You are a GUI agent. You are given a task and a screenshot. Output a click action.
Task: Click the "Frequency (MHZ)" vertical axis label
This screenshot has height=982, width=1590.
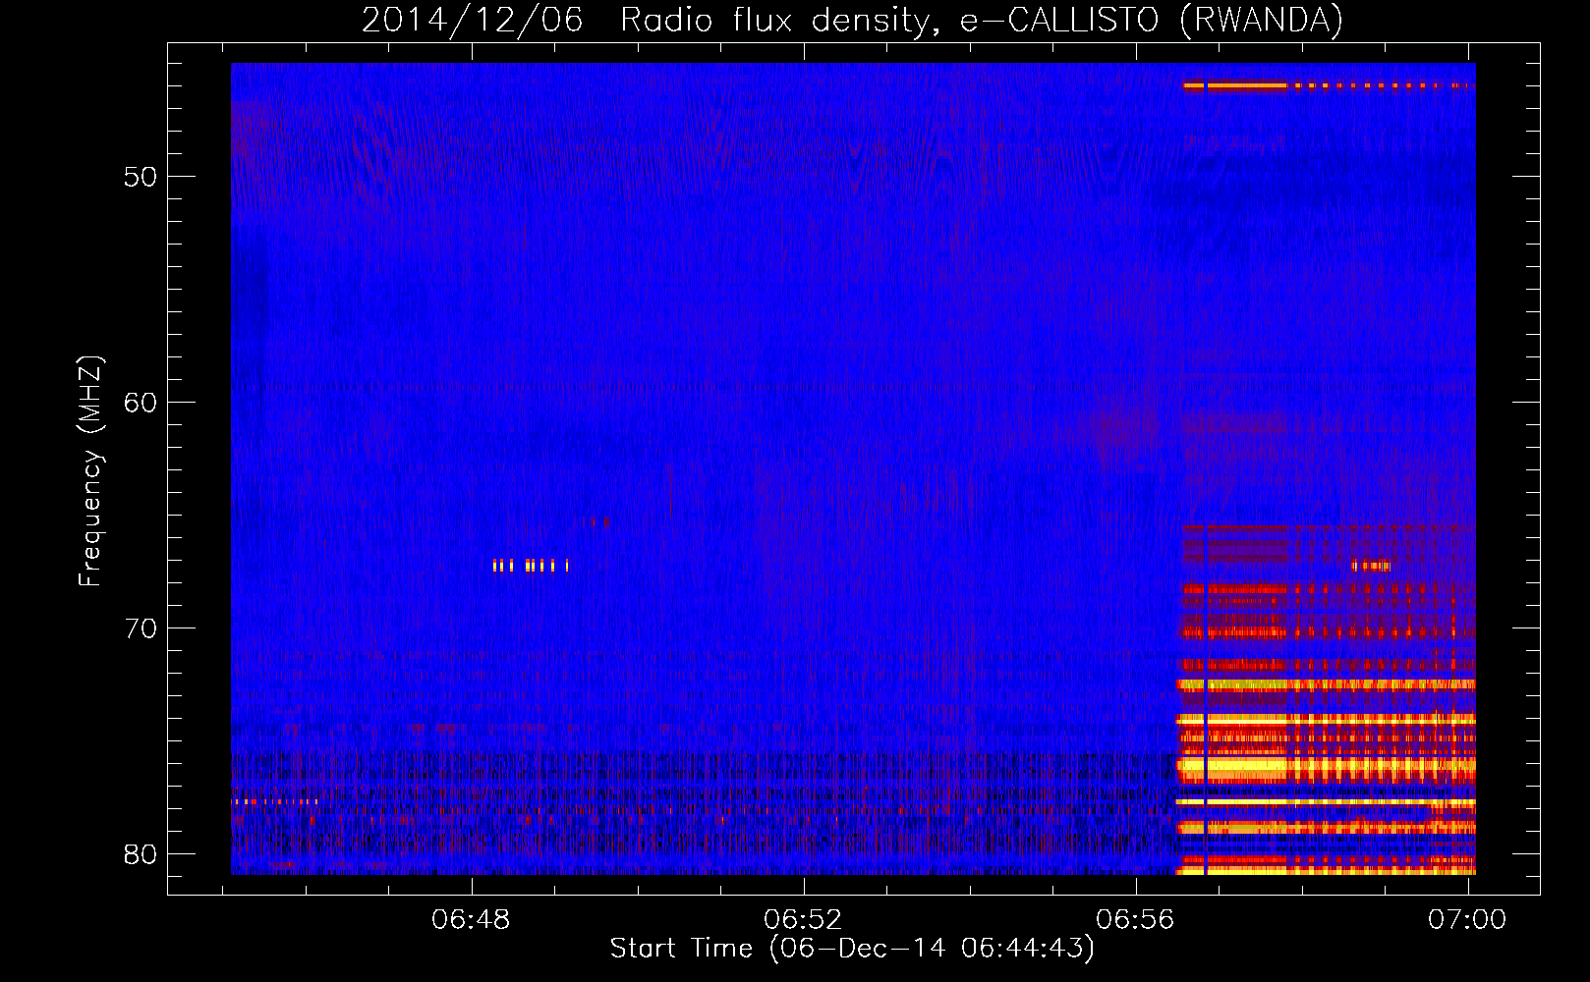coord(89,471)
